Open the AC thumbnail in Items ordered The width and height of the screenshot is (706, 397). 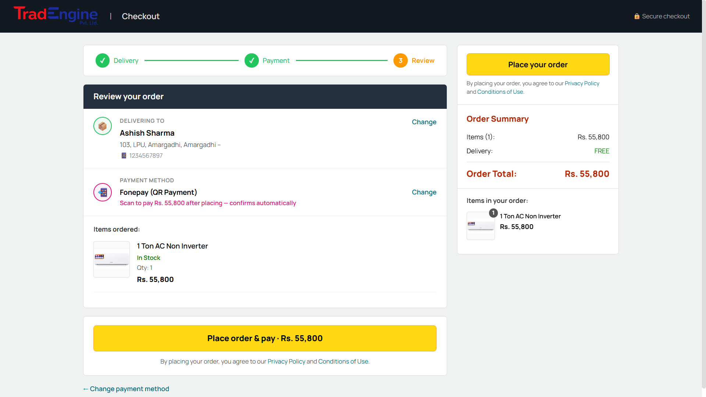click(111, 259)
